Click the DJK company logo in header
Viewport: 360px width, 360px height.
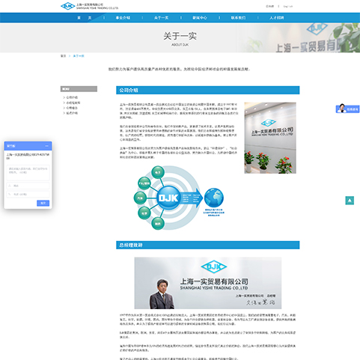89,6
